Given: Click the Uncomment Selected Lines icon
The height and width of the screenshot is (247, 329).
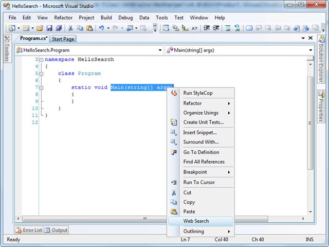Looking at the screenshot, I should 237,28.
